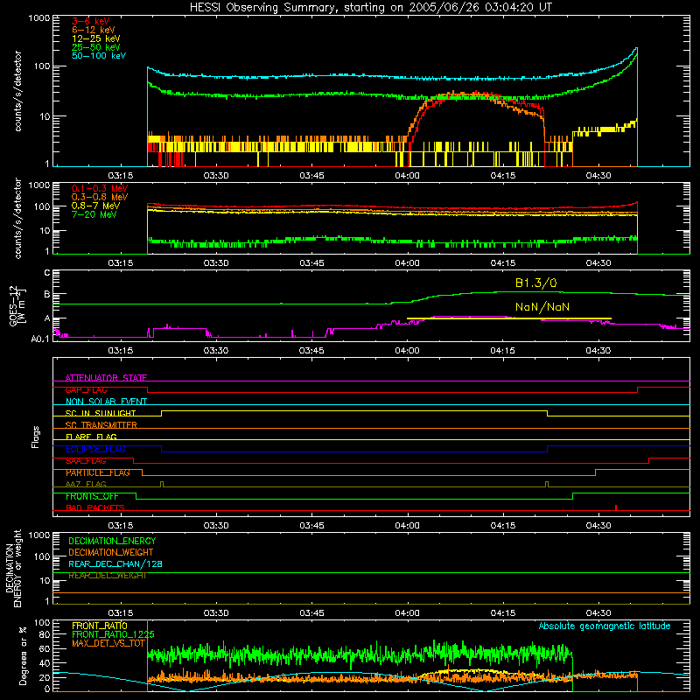The image size is (700, 700).
Task: Select the 6-12 keV legend label
Action: 94,30
